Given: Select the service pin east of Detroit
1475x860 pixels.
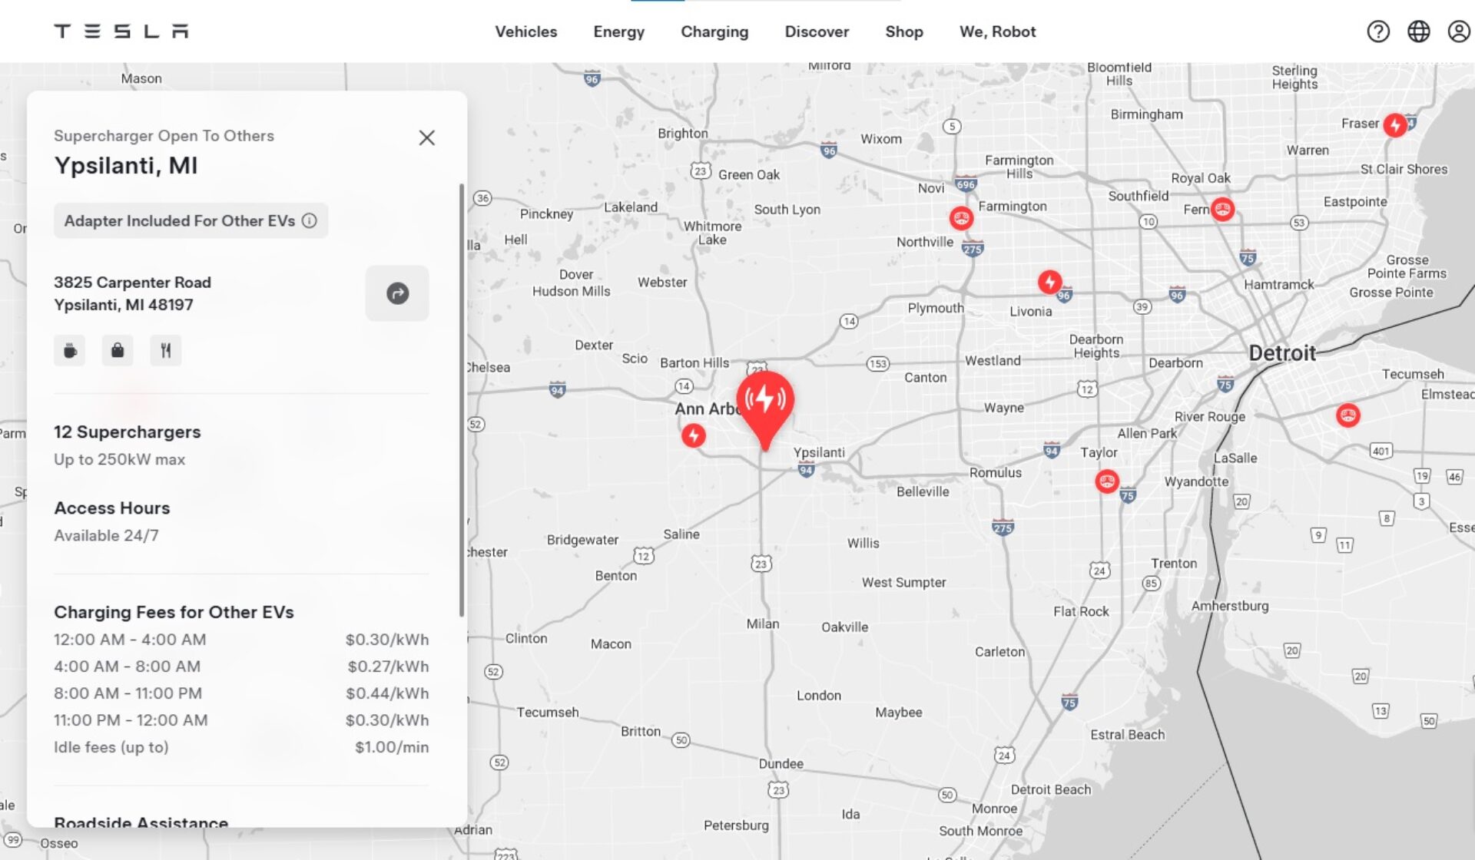Looking at the screenshot, I should pyautogui.click(x=1347, y=416).
